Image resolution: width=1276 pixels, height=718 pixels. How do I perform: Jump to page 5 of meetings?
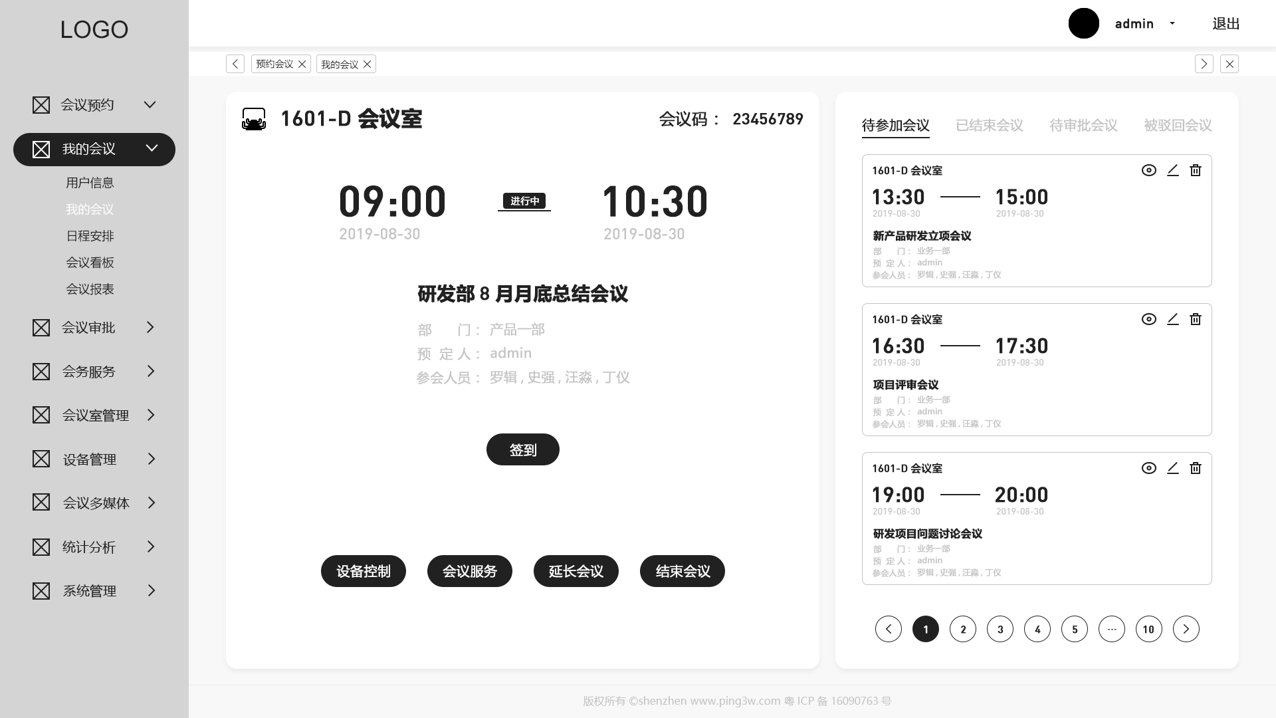click(1075, 629)
